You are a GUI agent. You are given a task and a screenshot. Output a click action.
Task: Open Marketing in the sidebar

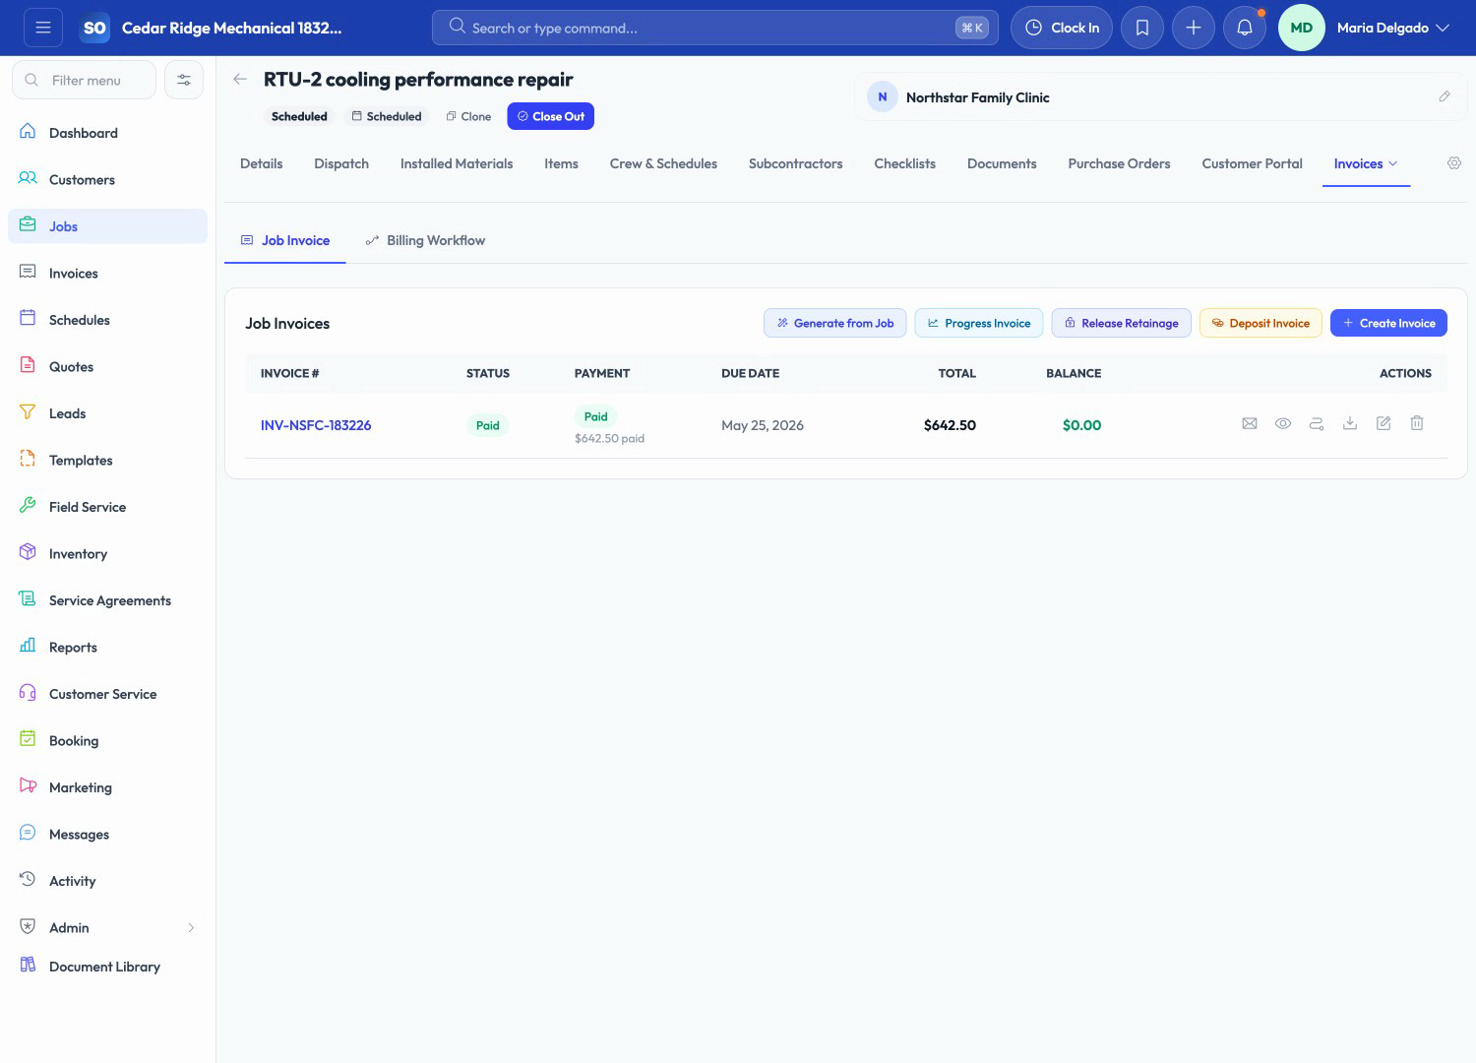coord(107,787)
